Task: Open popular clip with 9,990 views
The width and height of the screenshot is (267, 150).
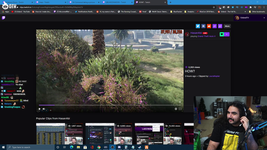Action: 108,134
